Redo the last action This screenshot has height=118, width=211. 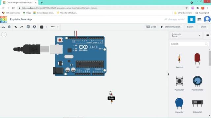click(x=22, y=27)
